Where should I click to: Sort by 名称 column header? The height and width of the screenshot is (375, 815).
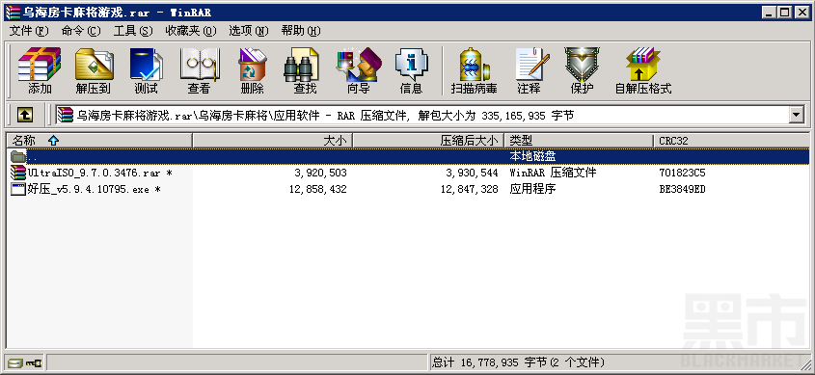pos(99,140)
